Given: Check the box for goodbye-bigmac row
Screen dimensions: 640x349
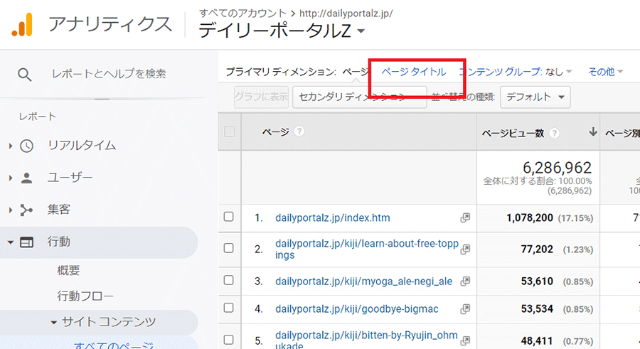Looking at the screenshot, I should coord(228,308).
